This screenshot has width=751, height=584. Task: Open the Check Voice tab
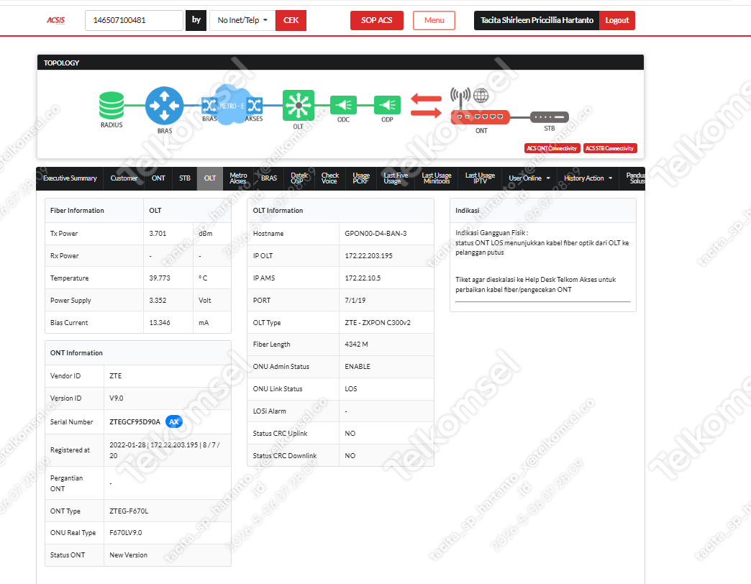click(x=330, y=178)
